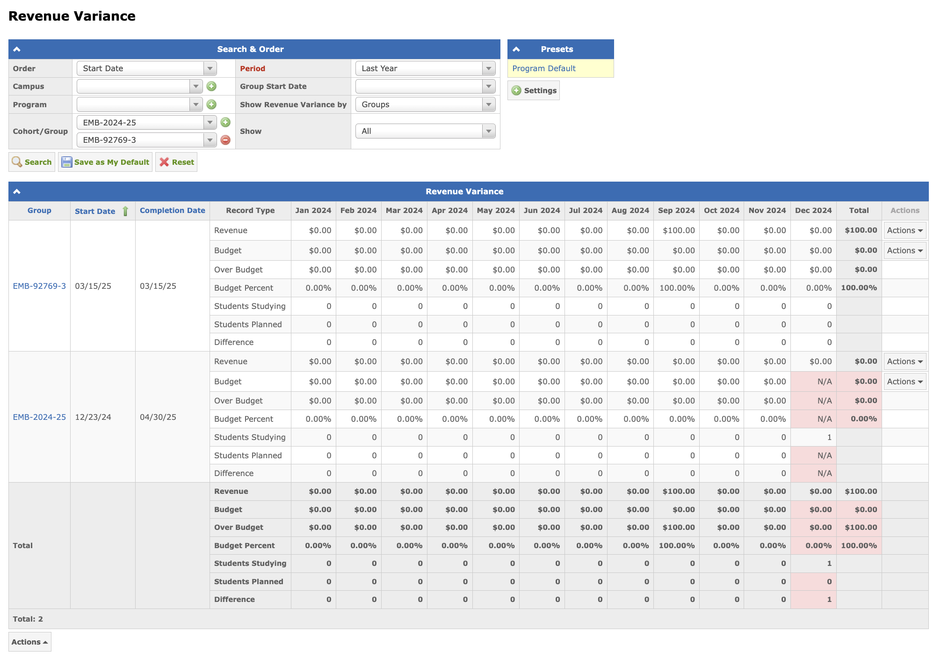This screenshot has height=660, width=941.
Task: Select the Program Default preset
Action: [x=543, y=68]
